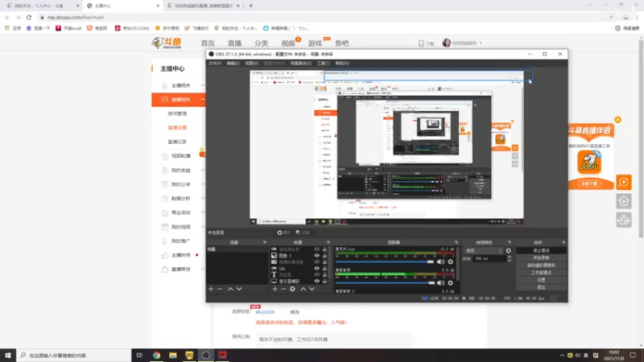Image resolution: width=644 pixels, height=362 pixels.
Task: Click 开始录制 button in OBS controls
Action: pos(541,257)
